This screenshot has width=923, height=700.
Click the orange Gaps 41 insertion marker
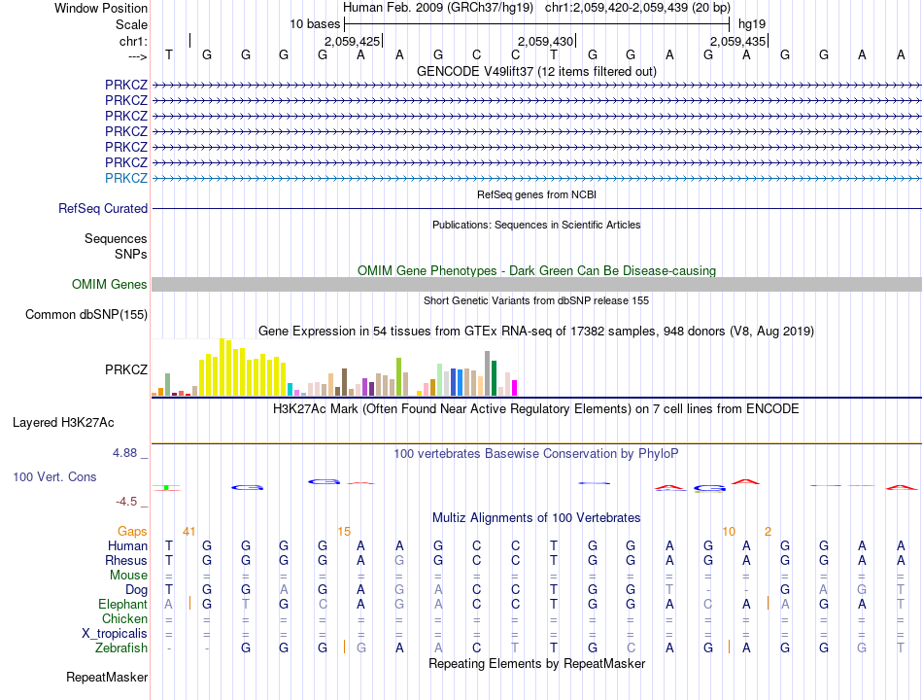click(188, 532)
